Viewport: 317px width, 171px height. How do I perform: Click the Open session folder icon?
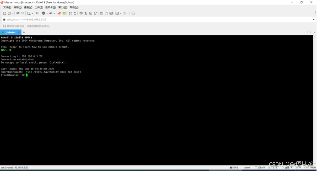point(9,13)
